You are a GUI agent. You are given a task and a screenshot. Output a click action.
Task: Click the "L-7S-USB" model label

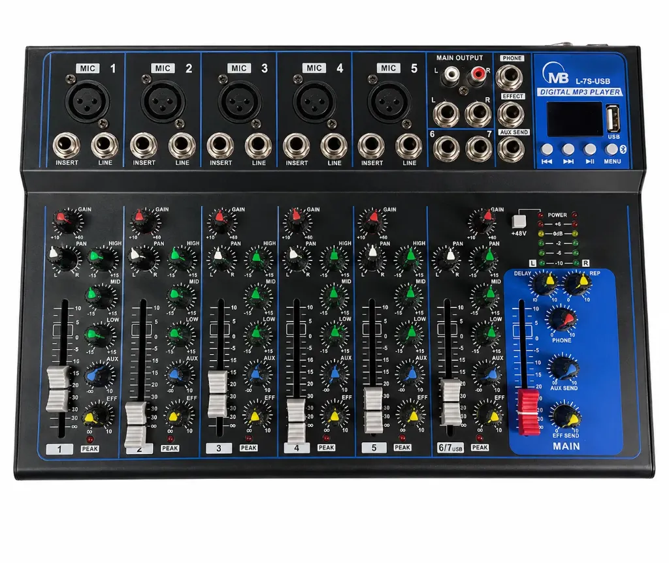(x=593, y=81)
